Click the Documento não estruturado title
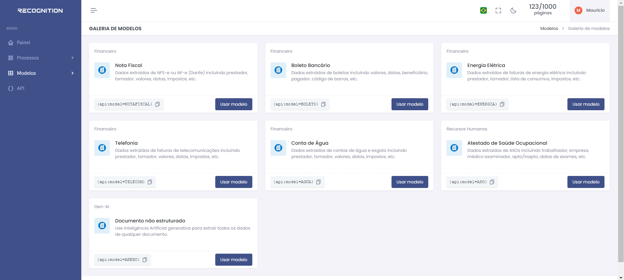Viewport: 624px width, 280px height. click(x=150, y=221)
